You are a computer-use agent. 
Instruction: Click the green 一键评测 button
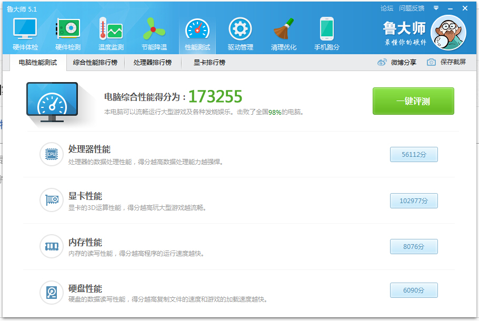click(413, 101)
